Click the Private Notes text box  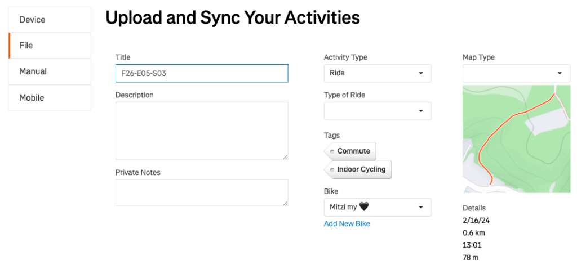201,192
